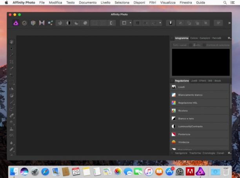Toggle the Force Pixel Alignment icon
This screenshot has height=178, width=240.
[137, 23]
